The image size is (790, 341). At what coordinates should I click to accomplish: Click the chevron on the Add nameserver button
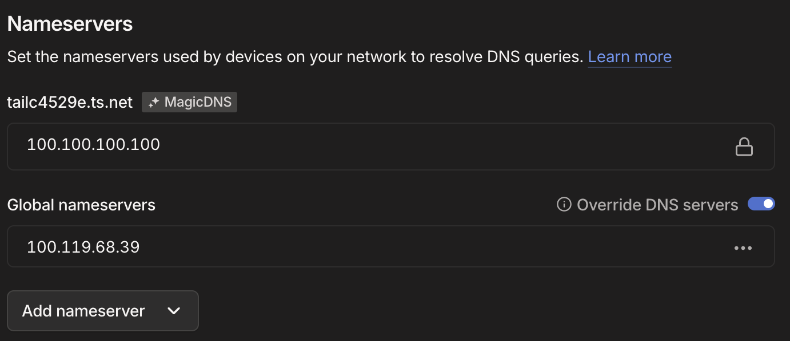[x=173, y=311]
